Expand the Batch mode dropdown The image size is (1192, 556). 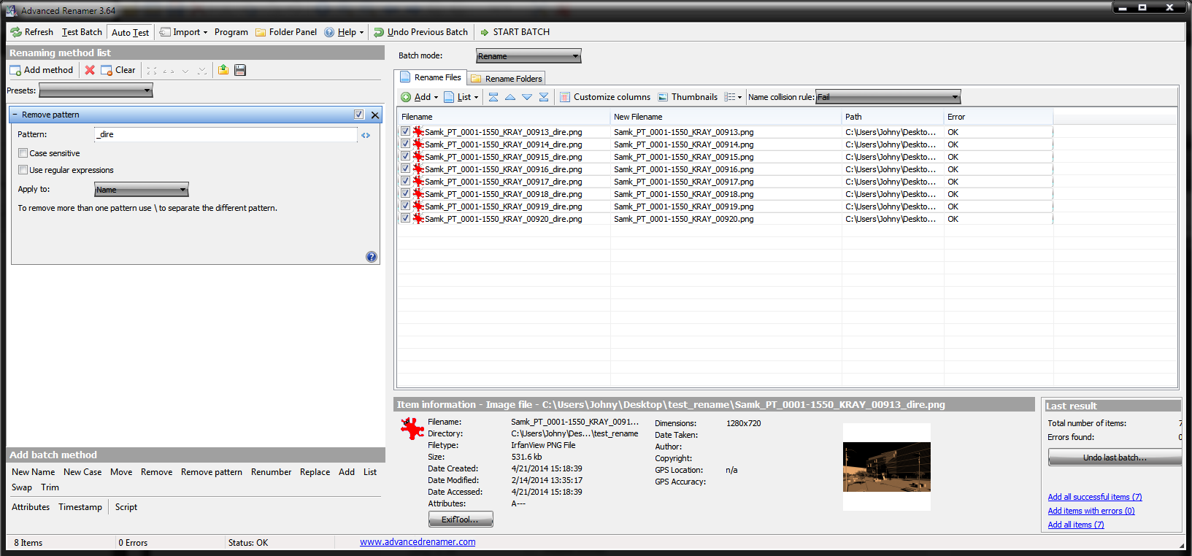click(x=528, y=56)
